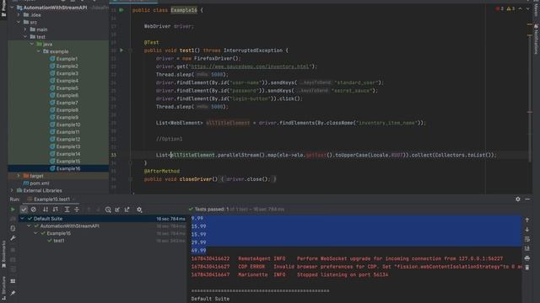Open test runner settings gear
This screenshot has height=303, width=540.
click(x=139, y=210)
